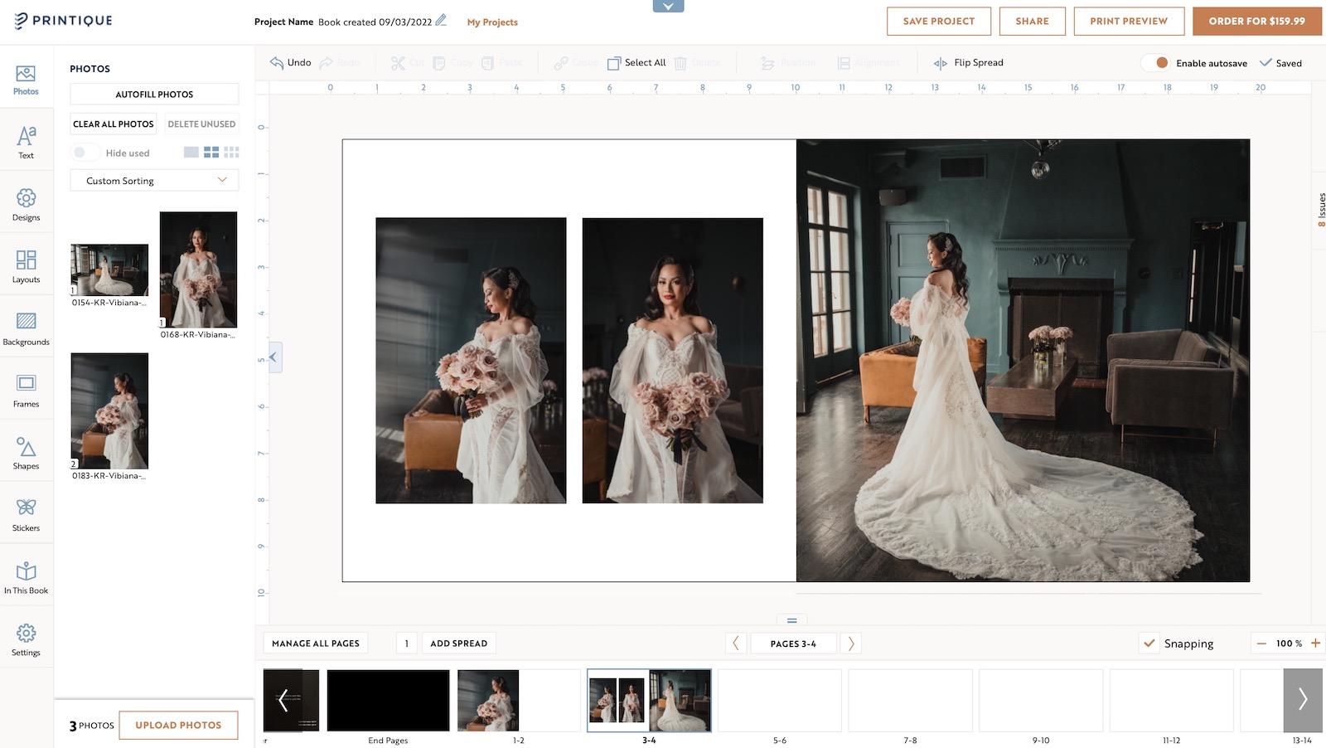
Task: Select the Shapes tool
Action: click(26, 451)
